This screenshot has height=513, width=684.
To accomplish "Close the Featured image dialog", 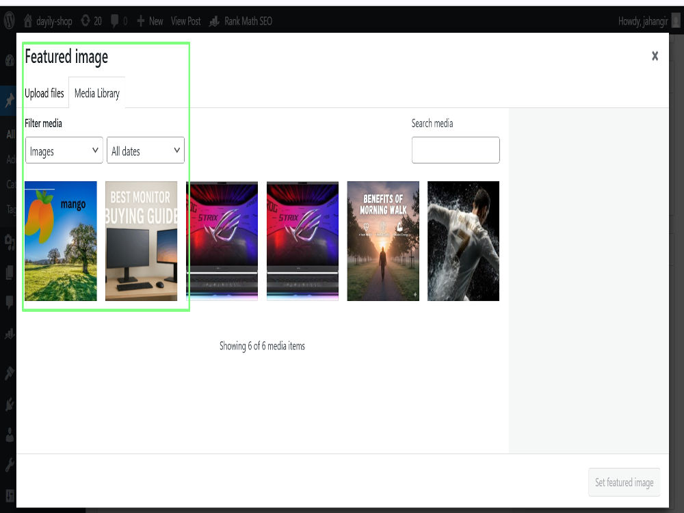I will (x=655, y=56).
